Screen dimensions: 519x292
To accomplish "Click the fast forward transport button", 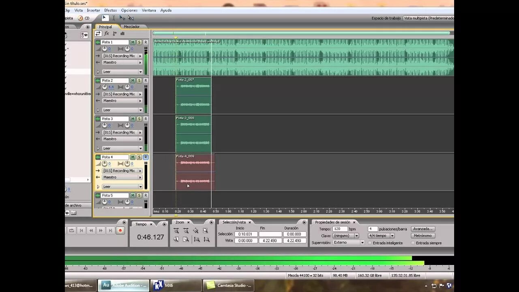I will 101,230.
